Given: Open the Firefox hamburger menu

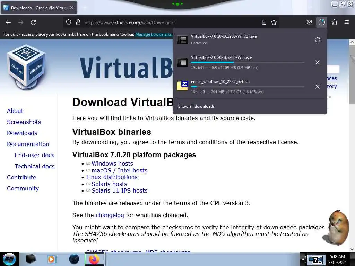Looking at the screenshot, I should coord(347,22).
